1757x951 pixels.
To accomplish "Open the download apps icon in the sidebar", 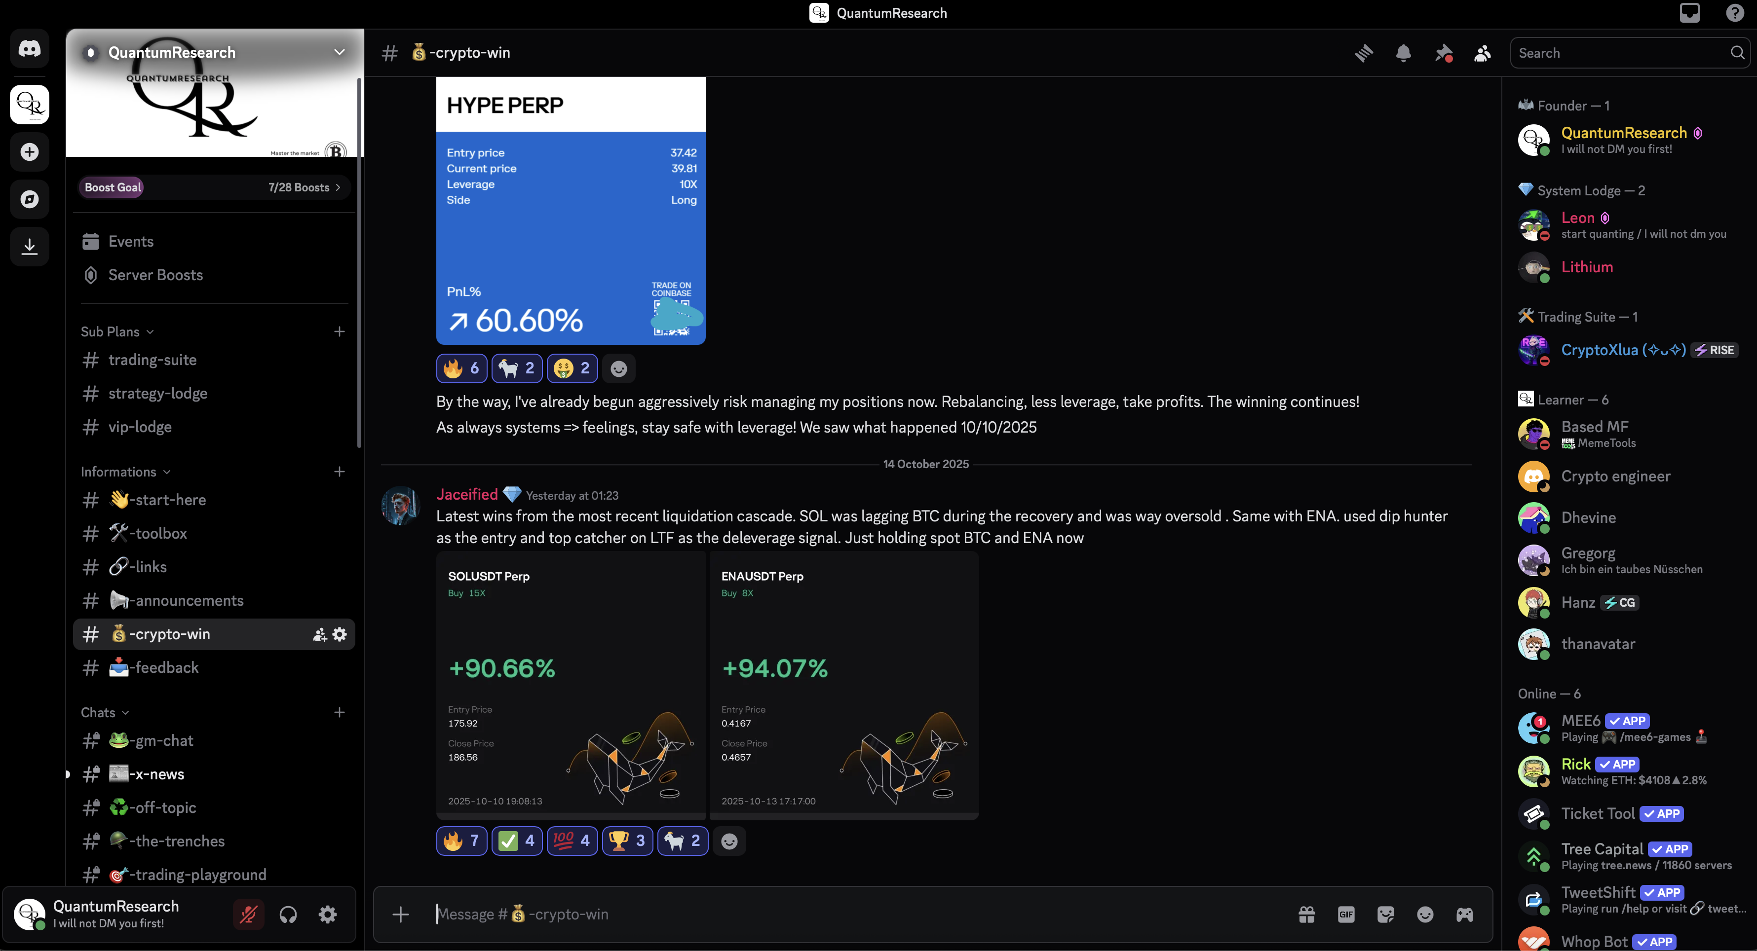I will point(29,246).
